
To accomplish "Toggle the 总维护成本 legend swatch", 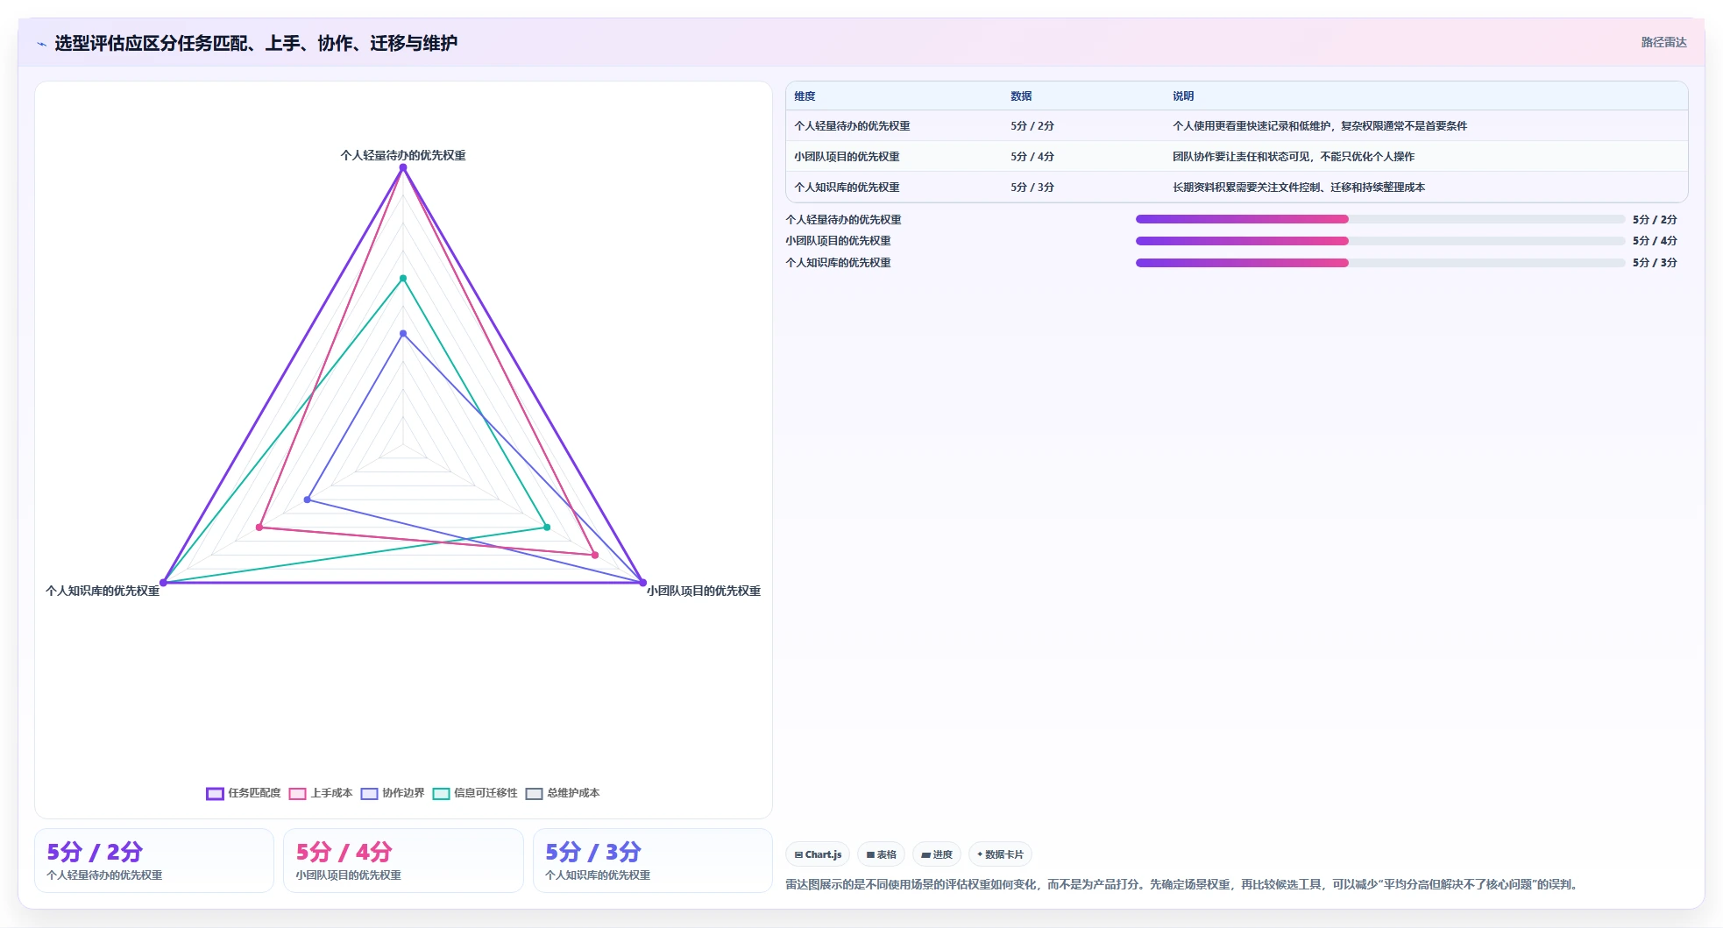I will pos(534,794).
